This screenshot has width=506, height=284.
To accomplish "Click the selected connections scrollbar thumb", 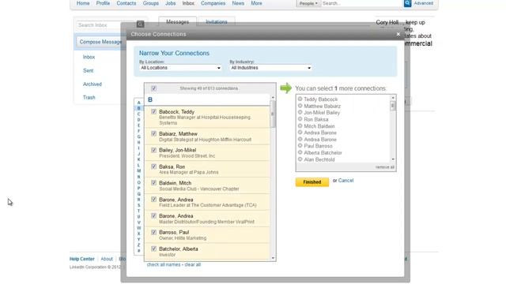I will click(x=393, y=106).
